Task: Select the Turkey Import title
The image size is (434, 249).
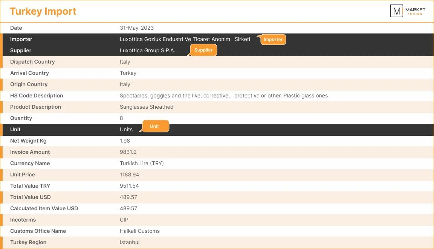Action: click(43, 11)
